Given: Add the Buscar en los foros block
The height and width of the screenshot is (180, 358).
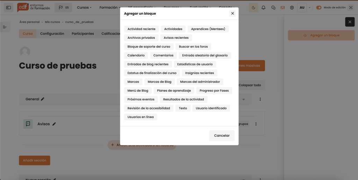Looking at the screenshot, I should point(193,46).
